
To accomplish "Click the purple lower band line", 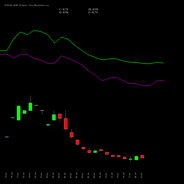I will (82, 65).
